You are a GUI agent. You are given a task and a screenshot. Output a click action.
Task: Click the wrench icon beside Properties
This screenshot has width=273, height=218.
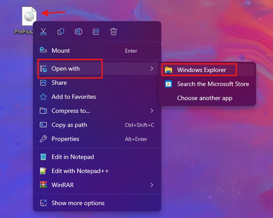coord(43,139)
